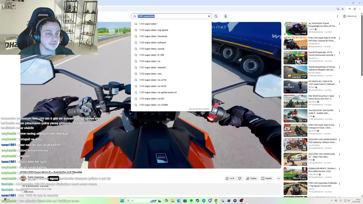Open Discord from the taskbar
The height and width of the screenshot is (204, 363).
210,201
